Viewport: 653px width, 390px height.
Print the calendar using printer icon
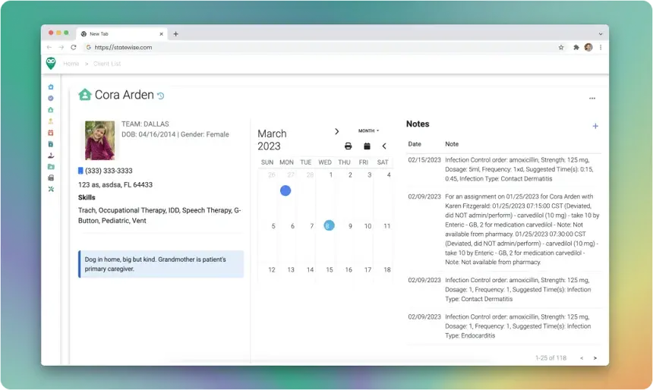tap(348, 146)
